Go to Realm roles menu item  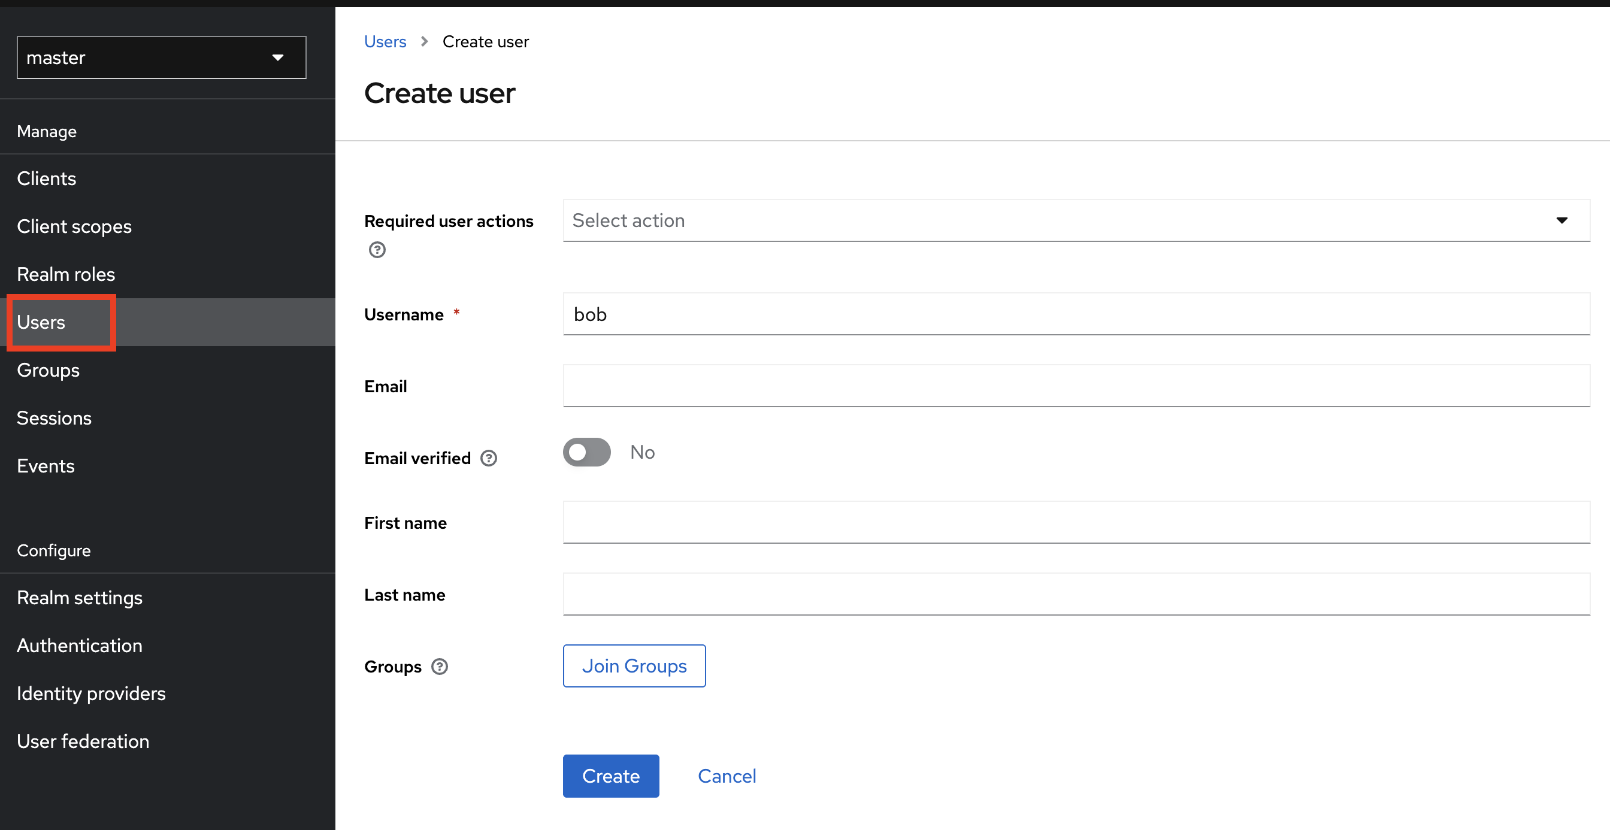[66, 274]
